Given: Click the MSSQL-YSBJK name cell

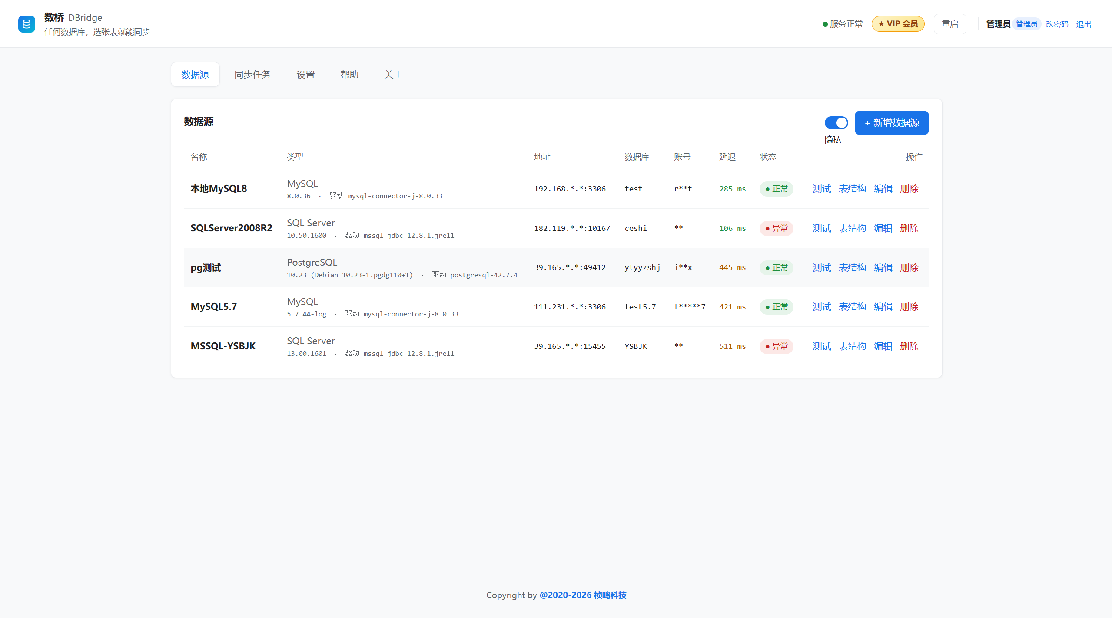Looking at the screenshot, I should (223, 346).
